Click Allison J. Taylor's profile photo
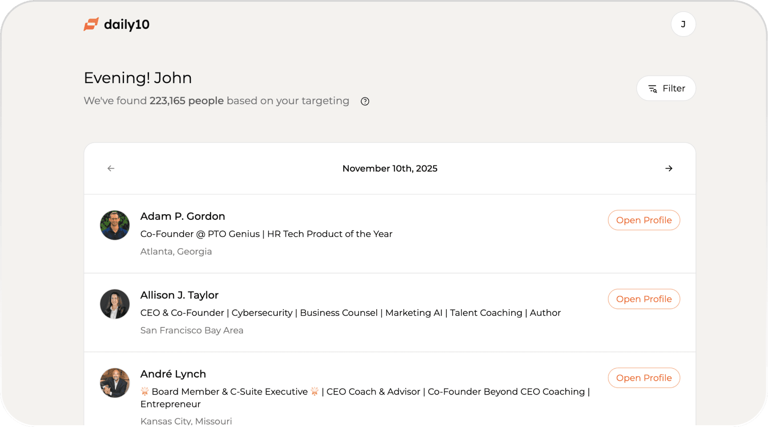The image size is (768, 427). 115,304
